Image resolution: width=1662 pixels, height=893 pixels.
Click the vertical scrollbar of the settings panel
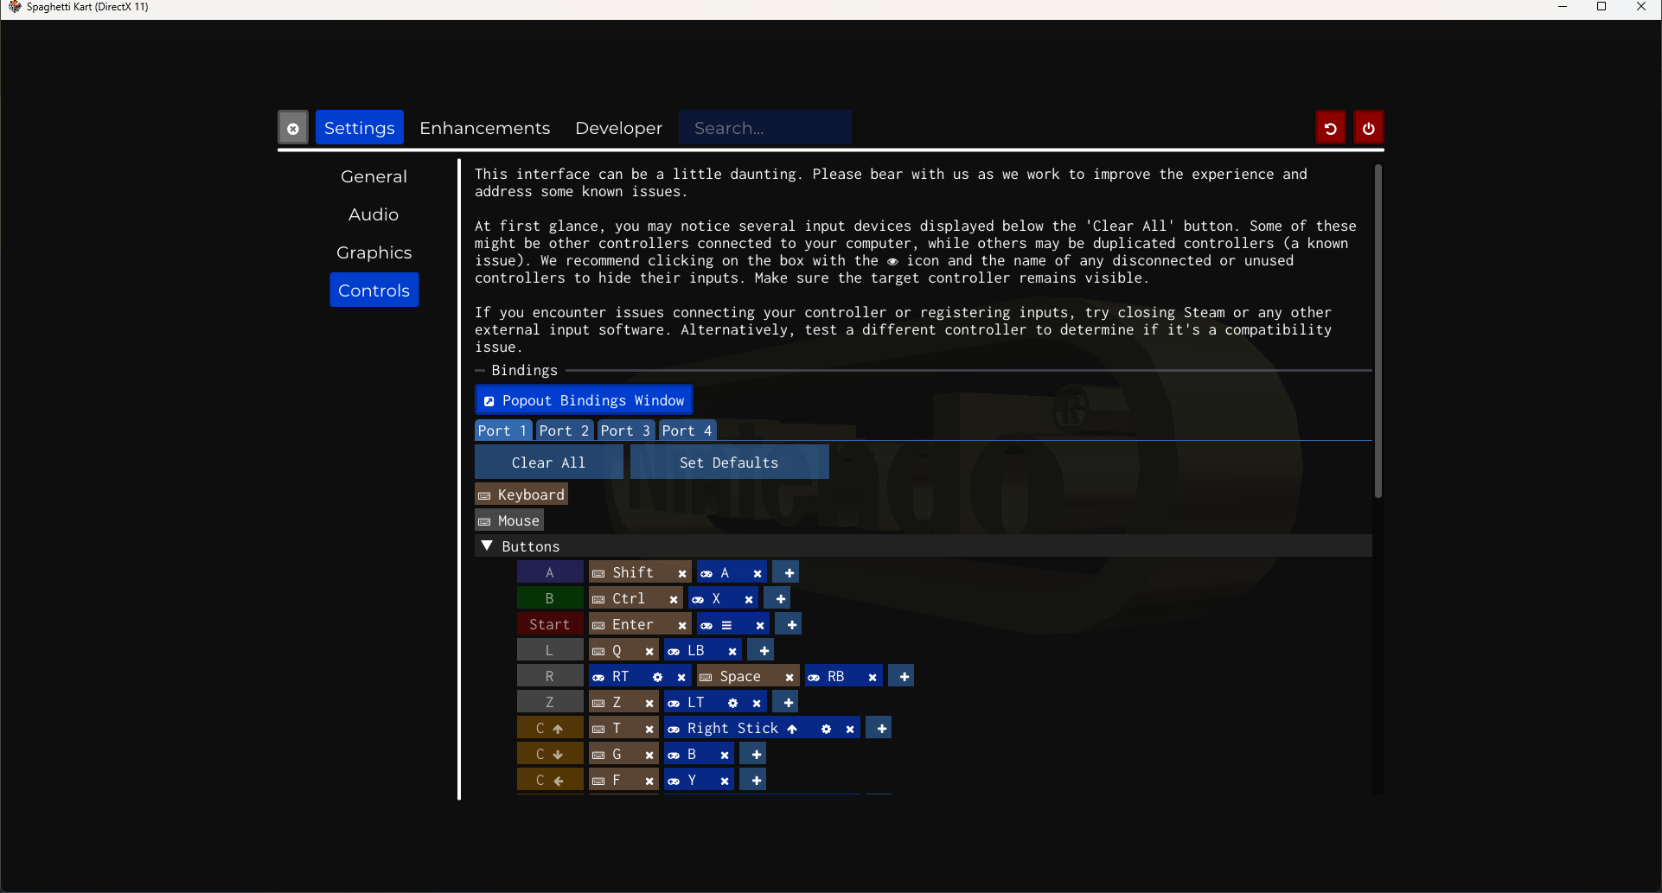pyautogui.click(x=1378, y=330)
